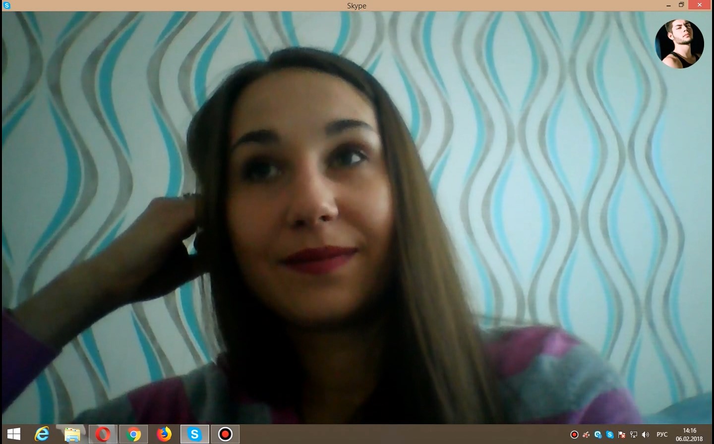
Task: Launch Firefox from the taskbar
Action: (x=164, y=435)
